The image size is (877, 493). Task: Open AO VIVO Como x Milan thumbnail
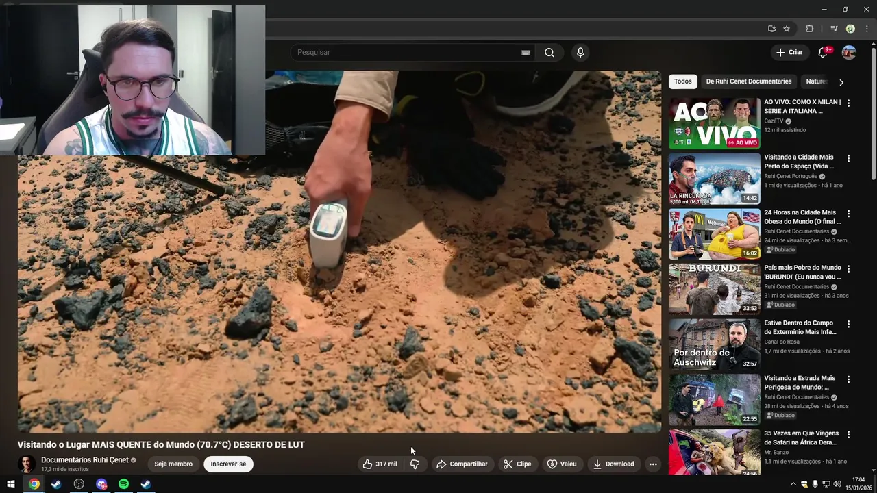(715, 123)
